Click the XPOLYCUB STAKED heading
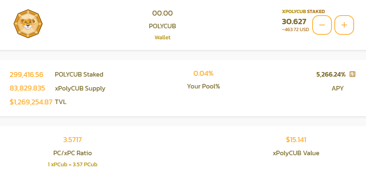The height and width of the screenshot is (172, 366). click(303, 11)
